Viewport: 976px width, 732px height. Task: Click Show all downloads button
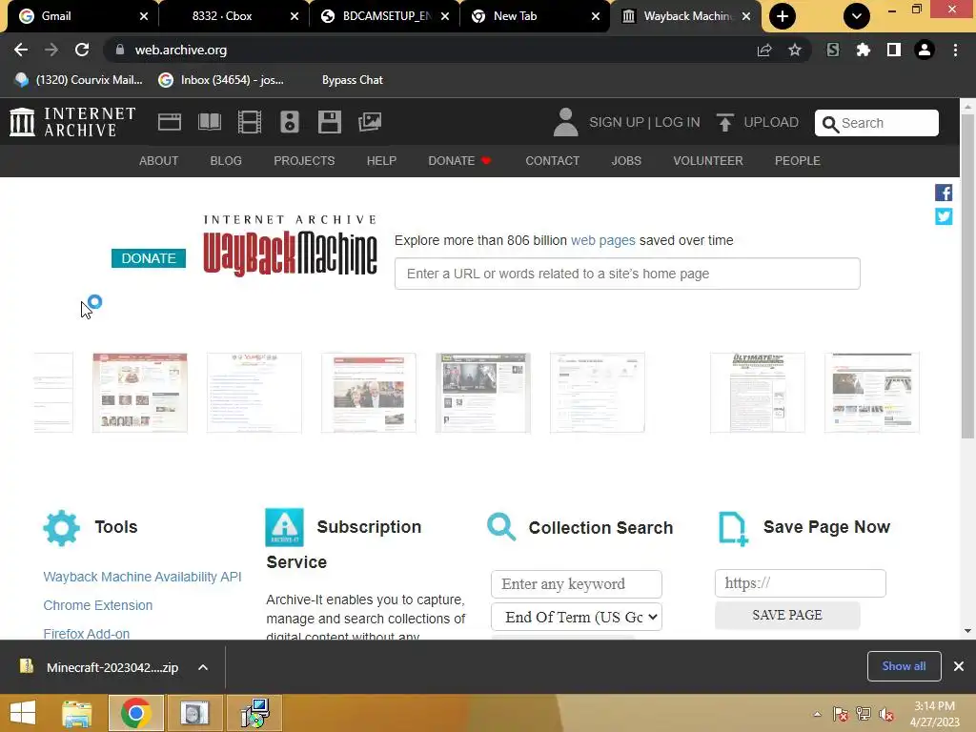(904, 666)
